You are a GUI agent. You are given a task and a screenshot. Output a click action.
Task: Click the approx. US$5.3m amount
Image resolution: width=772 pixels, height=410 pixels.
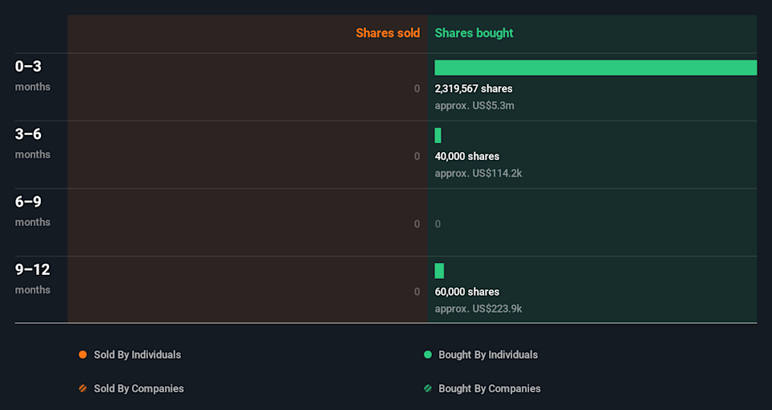pyautogui.click(x=474, y=105)
